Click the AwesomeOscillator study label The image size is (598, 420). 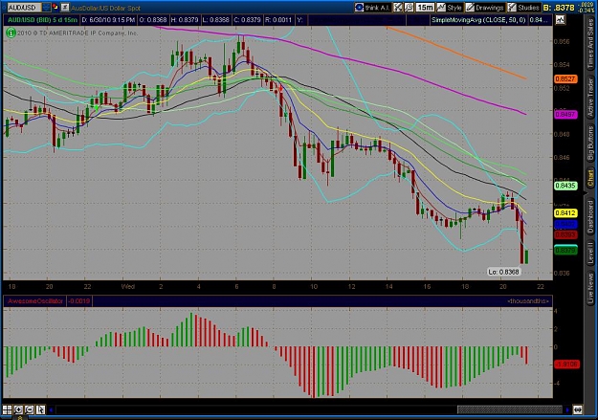click(x=35, y=301)
